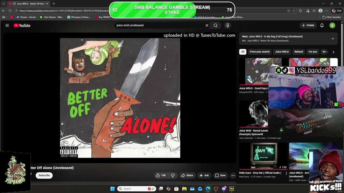
Task: Add this page to favorites star
Action: click(x=294, y=11)
